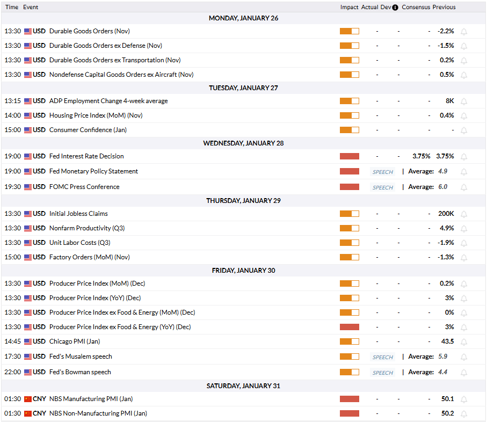The width and height of the screenshot is (487, 422).
Task: Click US flag on Consumer Confidence row
Action: [28, 130]
